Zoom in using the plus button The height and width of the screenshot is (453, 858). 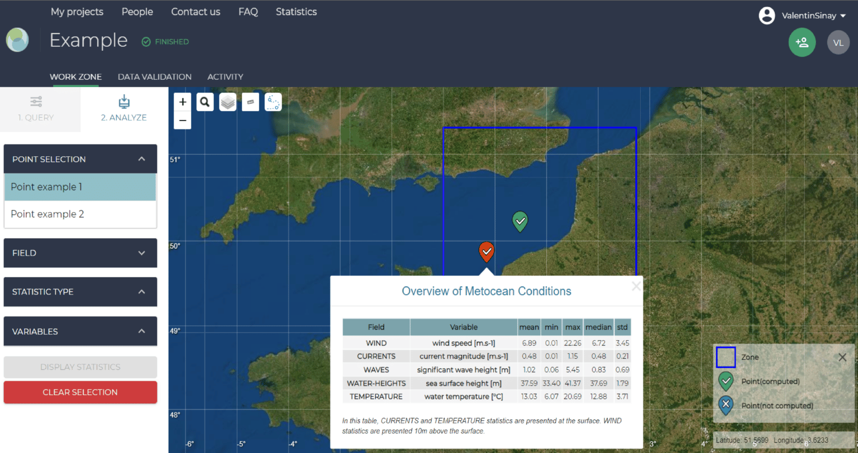182,102
